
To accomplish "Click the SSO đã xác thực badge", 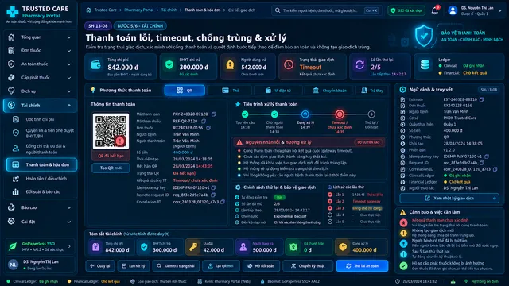I will coord(406,10).
